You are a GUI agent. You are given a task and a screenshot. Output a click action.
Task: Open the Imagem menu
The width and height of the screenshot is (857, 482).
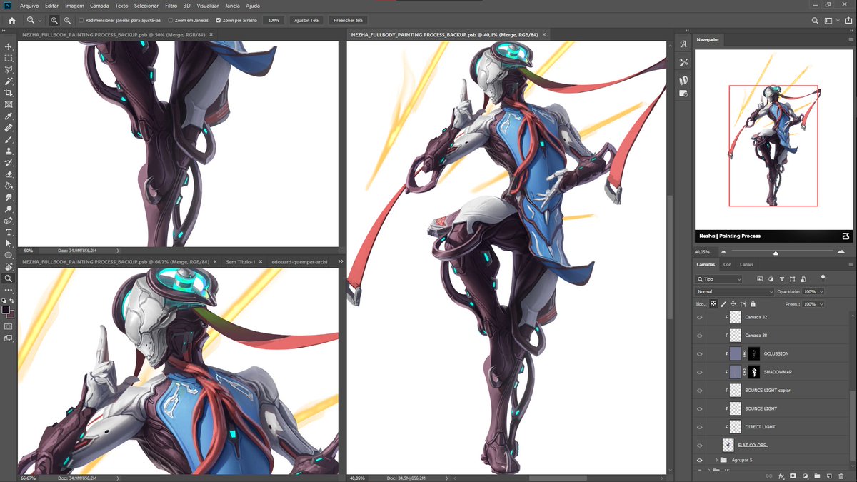click(x=74, y=6)
